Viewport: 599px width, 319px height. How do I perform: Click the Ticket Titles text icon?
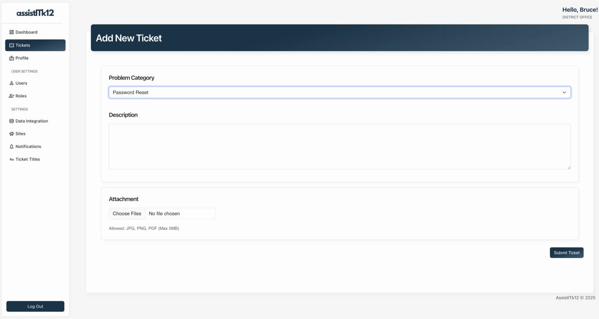[x=11, y=159]
